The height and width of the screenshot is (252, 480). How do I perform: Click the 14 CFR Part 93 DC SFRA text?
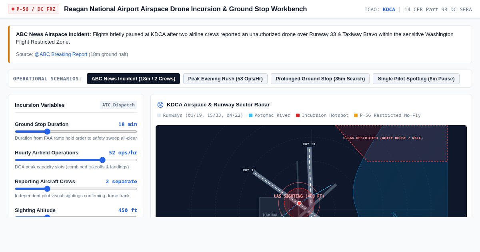(x=438, y=9)
